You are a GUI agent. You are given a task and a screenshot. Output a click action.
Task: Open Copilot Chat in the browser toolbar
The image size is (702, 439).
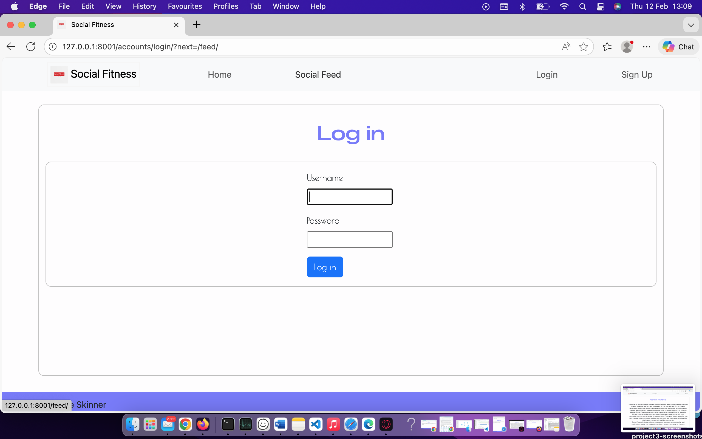(x=678, y=46)
